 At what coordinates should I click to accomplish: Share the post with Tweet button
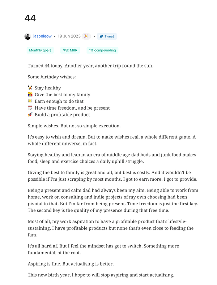pos(107,36)
